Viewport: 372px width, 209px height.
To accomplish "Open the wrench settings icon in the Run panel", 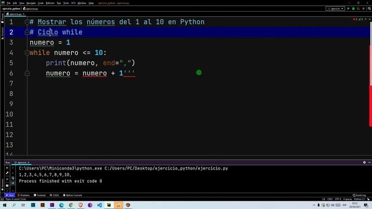I will (7, 173).
